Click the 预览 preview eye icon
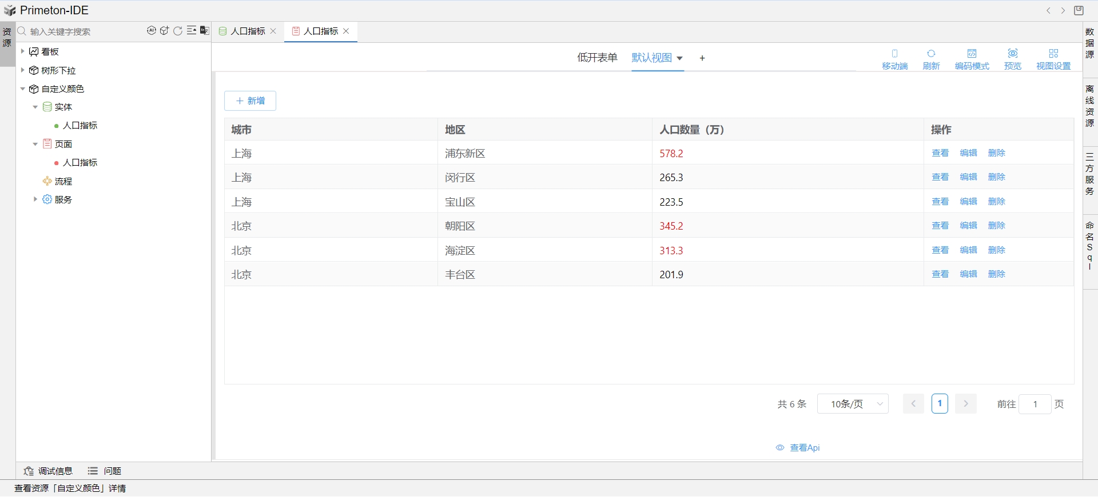The image size is (1098, 497). point(1012,59)
